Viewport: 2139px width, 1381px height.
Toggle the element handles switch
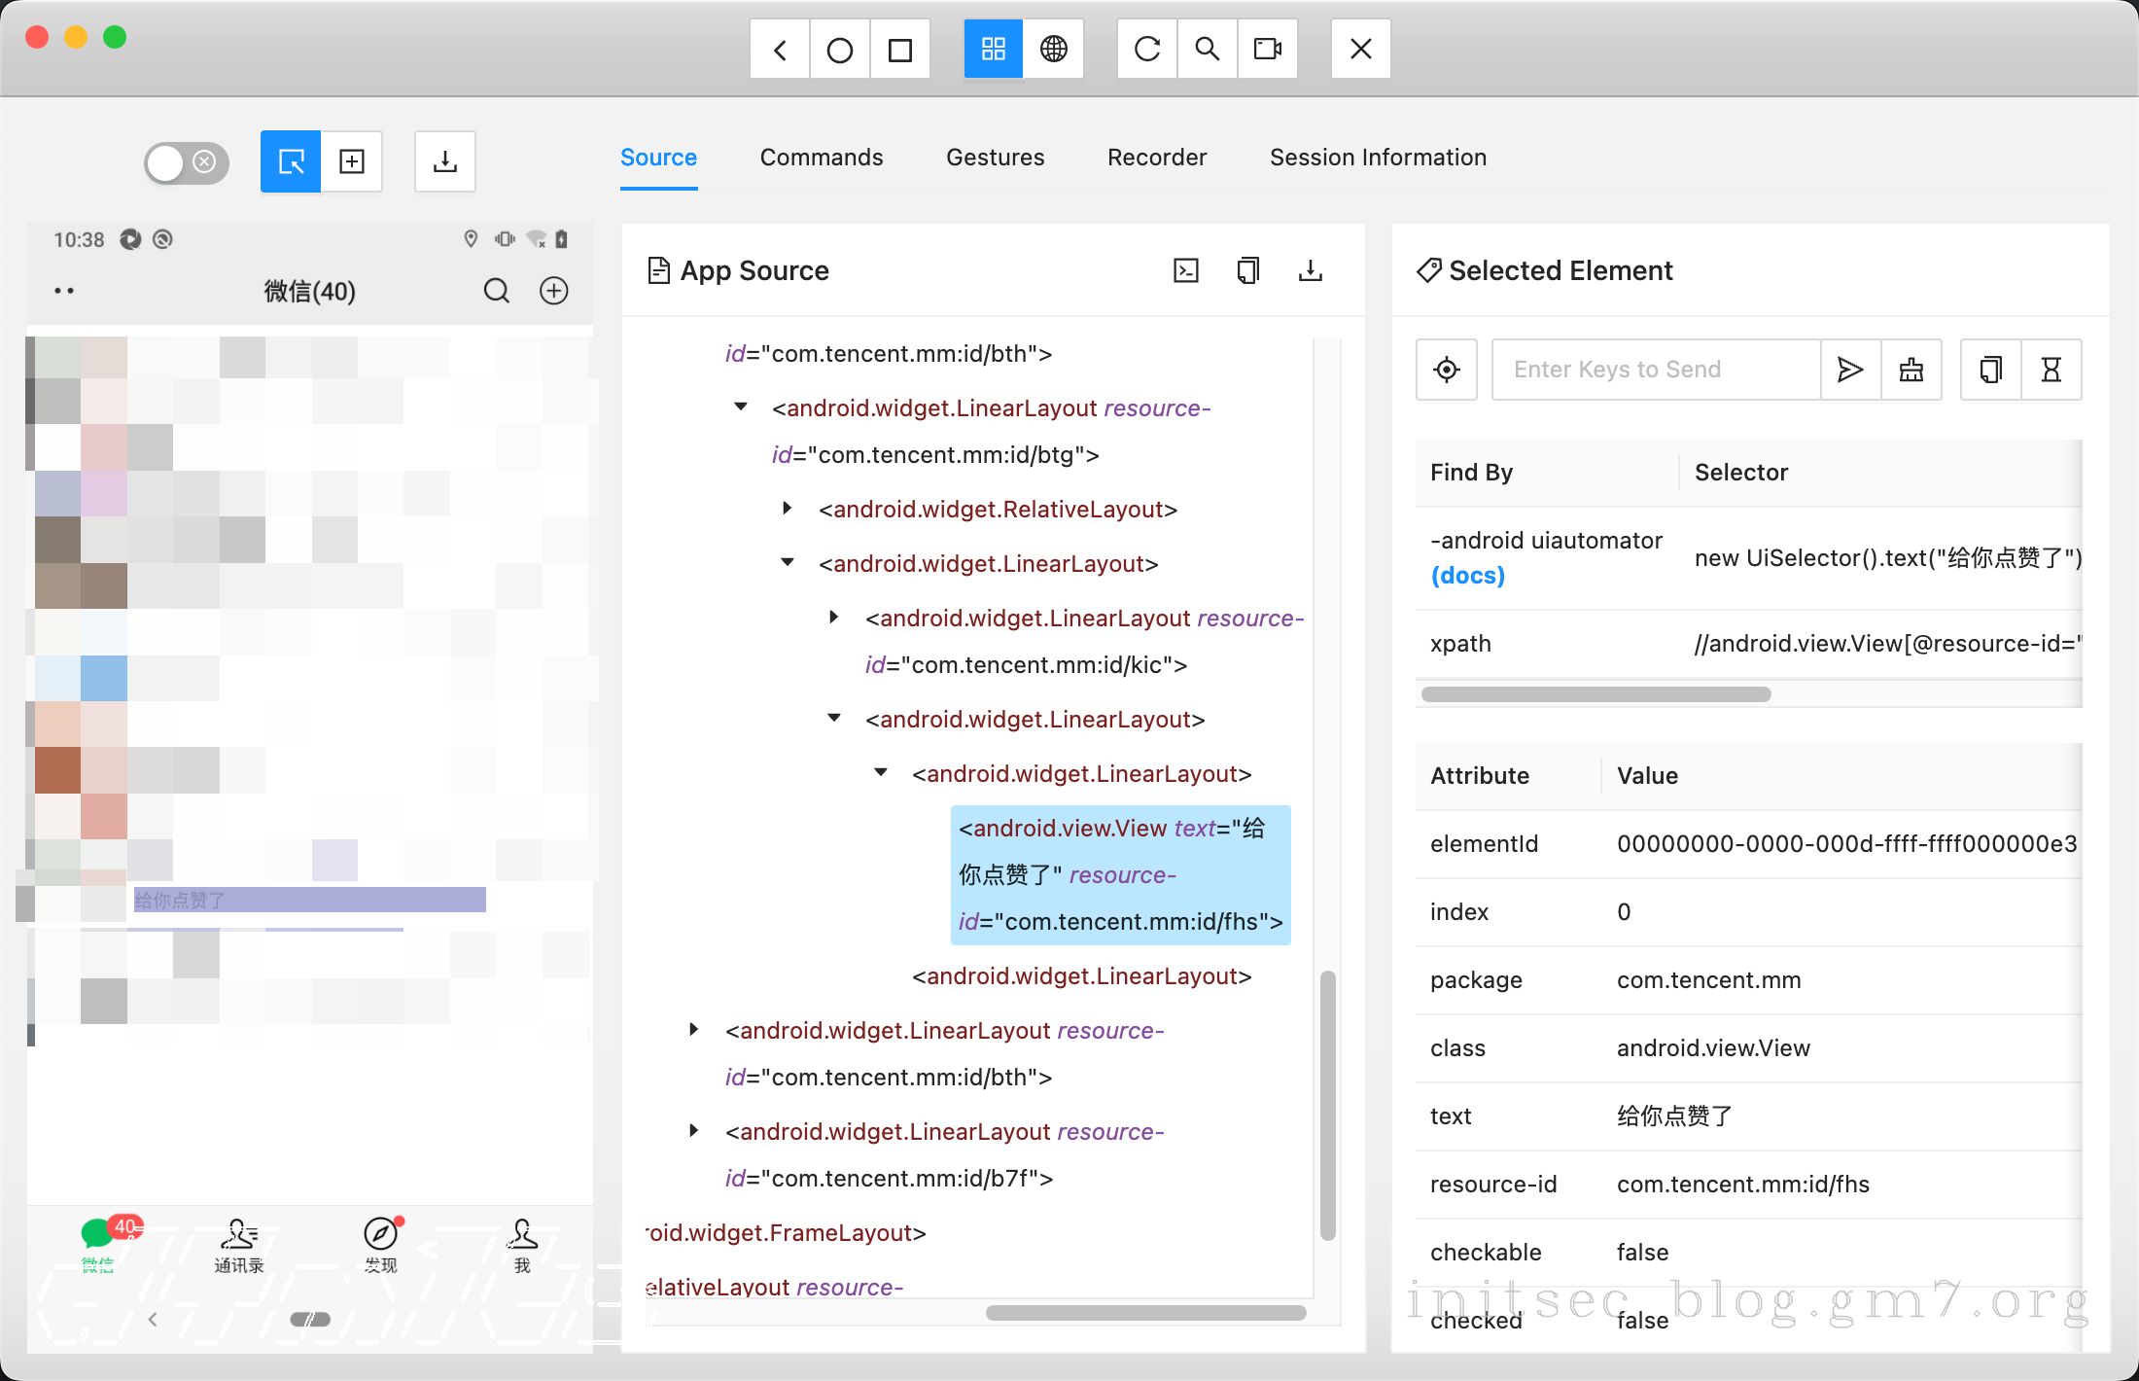[186, 161]
